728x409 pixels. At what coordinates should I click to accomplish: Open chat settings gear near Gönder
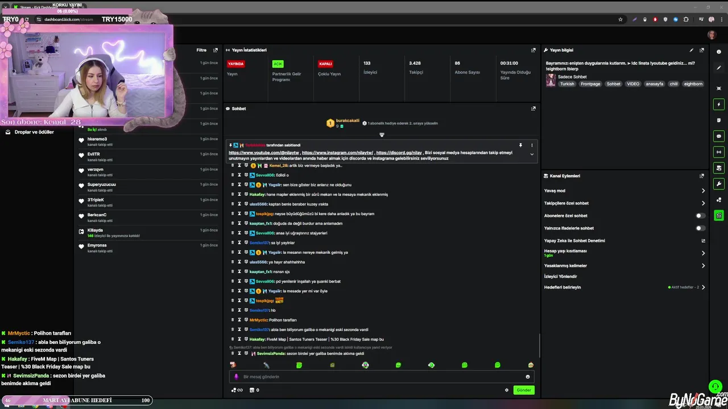(x=507, y=390)
